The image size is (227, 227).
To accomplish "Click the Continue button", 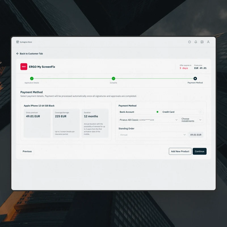I will (199, 151).
